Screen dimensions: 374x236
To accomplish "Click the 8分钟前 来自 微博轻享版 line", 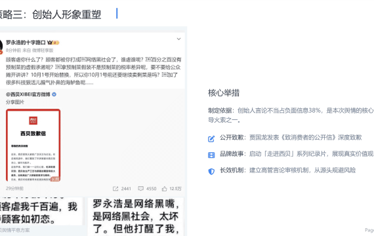I will [x=30, y=50].
